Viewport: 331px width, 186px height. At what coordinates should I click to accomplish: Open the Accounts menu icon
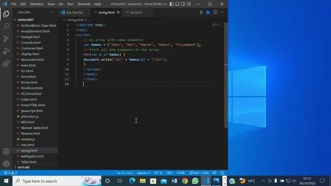point(6,151)
